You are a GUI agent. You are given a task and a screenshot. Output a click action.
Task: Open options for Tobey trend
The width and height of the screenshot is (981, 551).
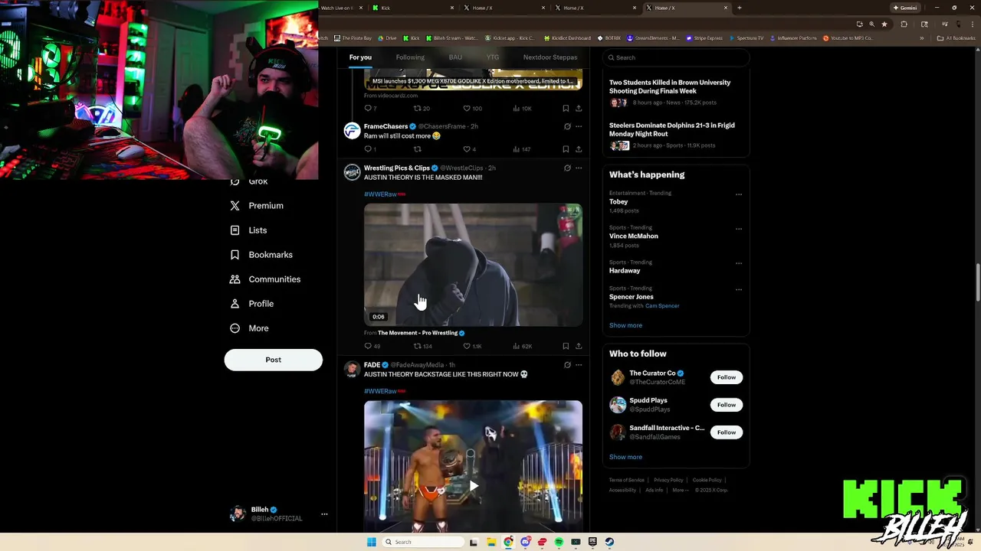[739, 194]
